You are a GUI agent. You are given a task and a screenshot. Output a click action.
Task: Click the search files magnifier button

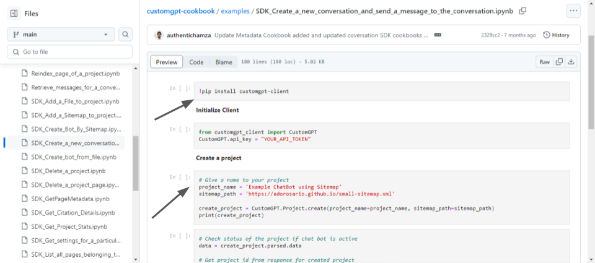pyautogui.click(x=126, y=34)
